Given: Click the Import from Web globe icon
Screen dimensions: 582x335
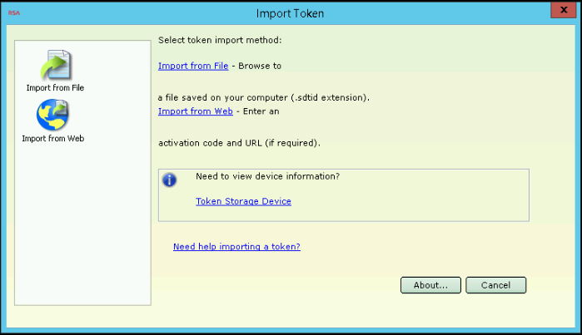Looking at the screenshot, I should pyautogui.click(x=52, y=115).
